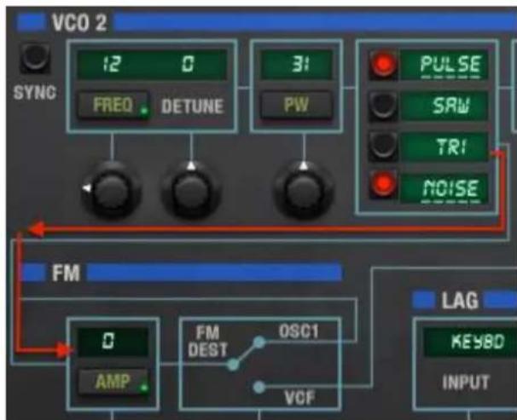Click the LAG section header

(460, 300)
